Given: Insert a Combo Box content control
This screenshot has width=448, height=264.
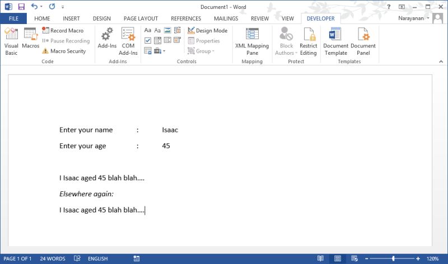Looking at the screenshot, I should click(157, 40).
